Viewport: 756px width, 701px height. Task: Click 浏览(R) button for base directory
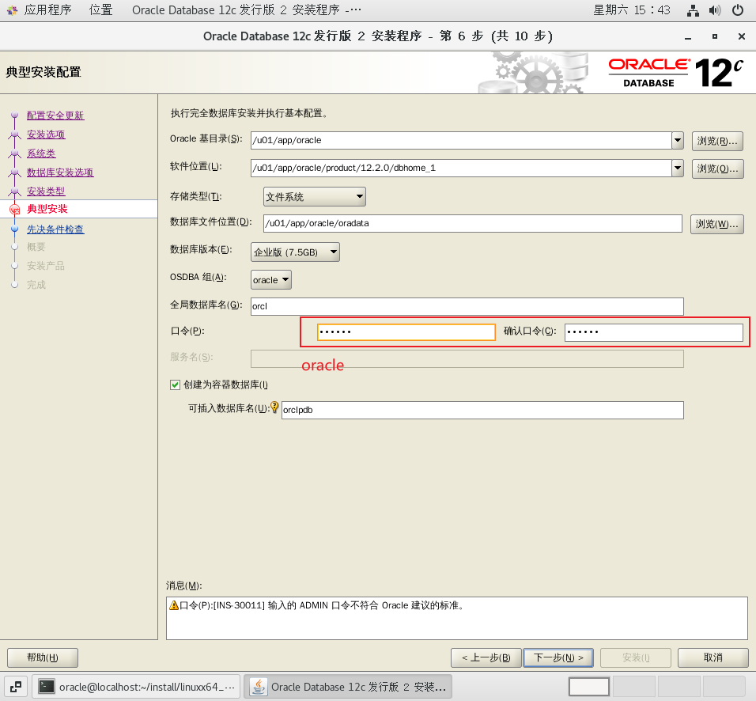pos(717,141)
